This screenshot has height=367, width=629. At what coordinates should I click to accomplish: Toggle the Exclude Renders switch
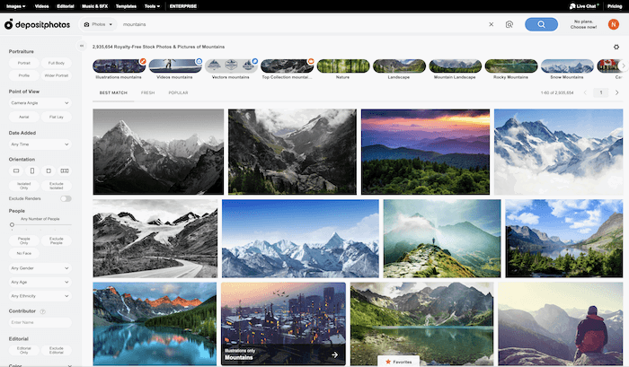[66, 197]
